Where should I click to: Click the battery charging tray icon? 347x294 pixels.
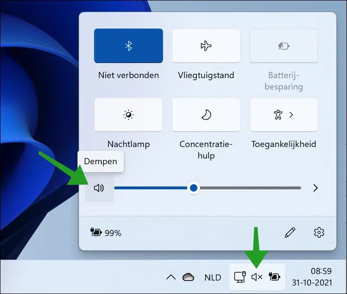click(275, 277)
